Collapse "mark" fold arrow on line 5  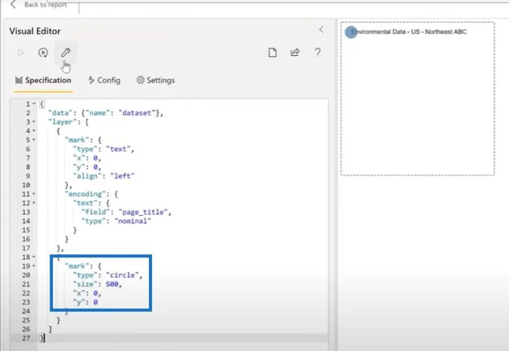click(34, 140)
